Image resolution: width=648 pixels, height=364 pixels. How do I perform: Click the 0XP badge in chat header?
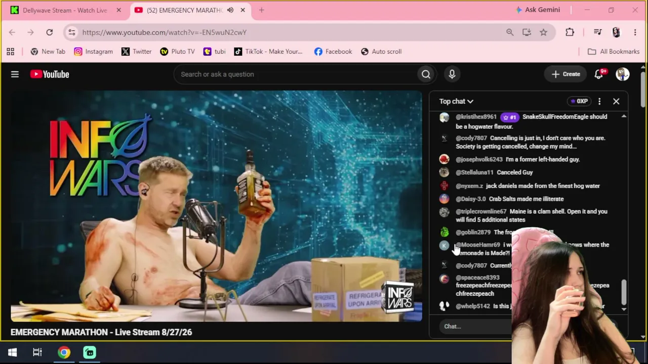579,101
